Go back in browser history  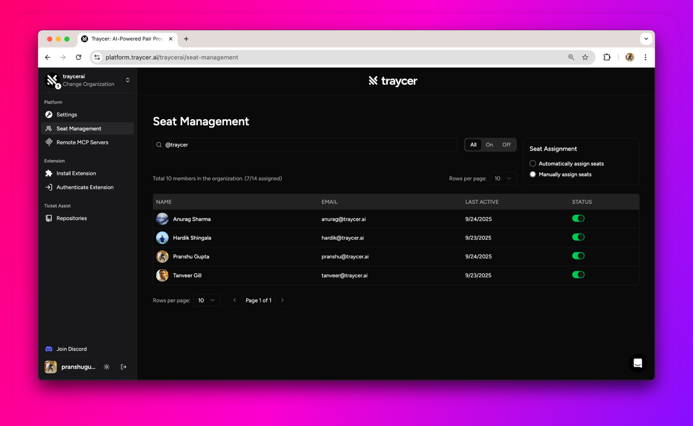(x=48, y=57)
